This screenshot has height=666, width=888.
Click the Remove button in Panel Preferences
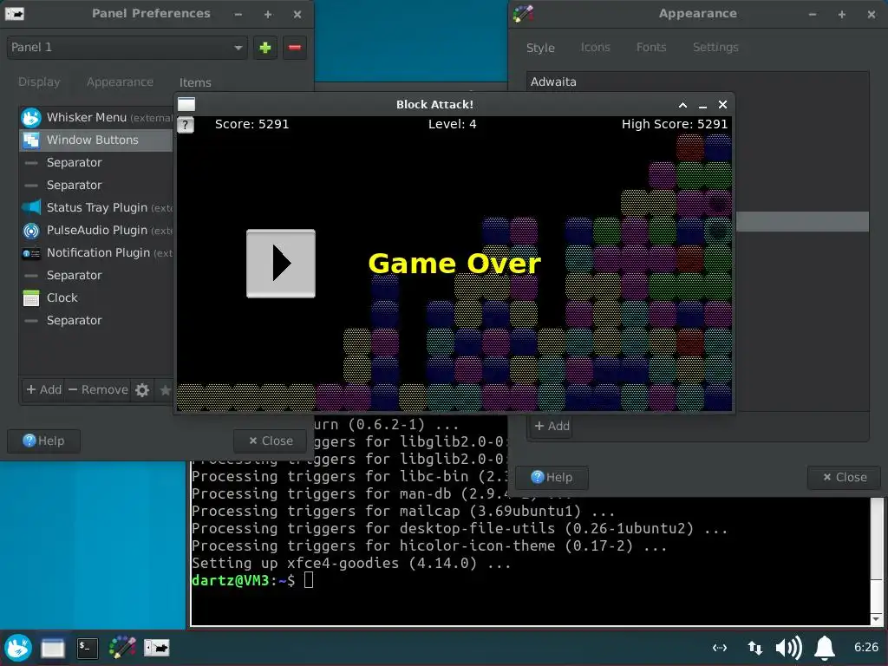pyautogui.click(x=98, y=389)
